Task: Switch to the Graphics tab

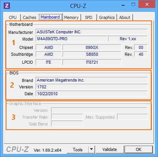Action: coord(107,17)
